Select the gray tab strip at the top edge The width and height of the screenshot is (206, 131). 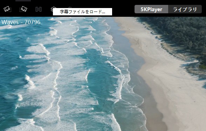(x=23, y=1)
